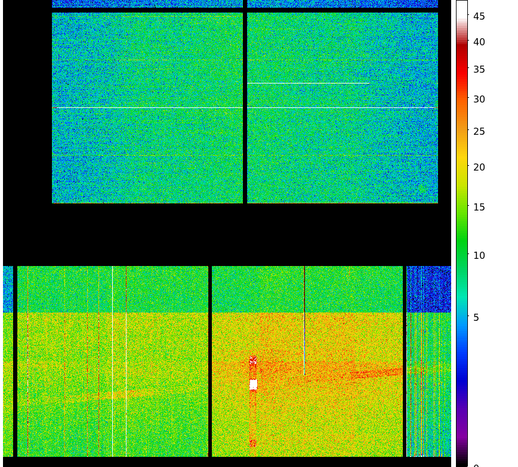Click the dark blue patch atop the lower-right strip
Image resolution: width=518 pixels, height=467 pixels.
click(428, 289)
